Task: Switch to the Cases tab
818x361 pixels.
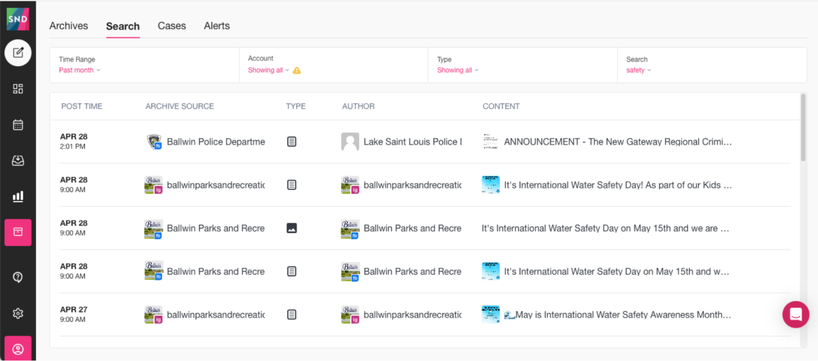Action: (172, 26)
